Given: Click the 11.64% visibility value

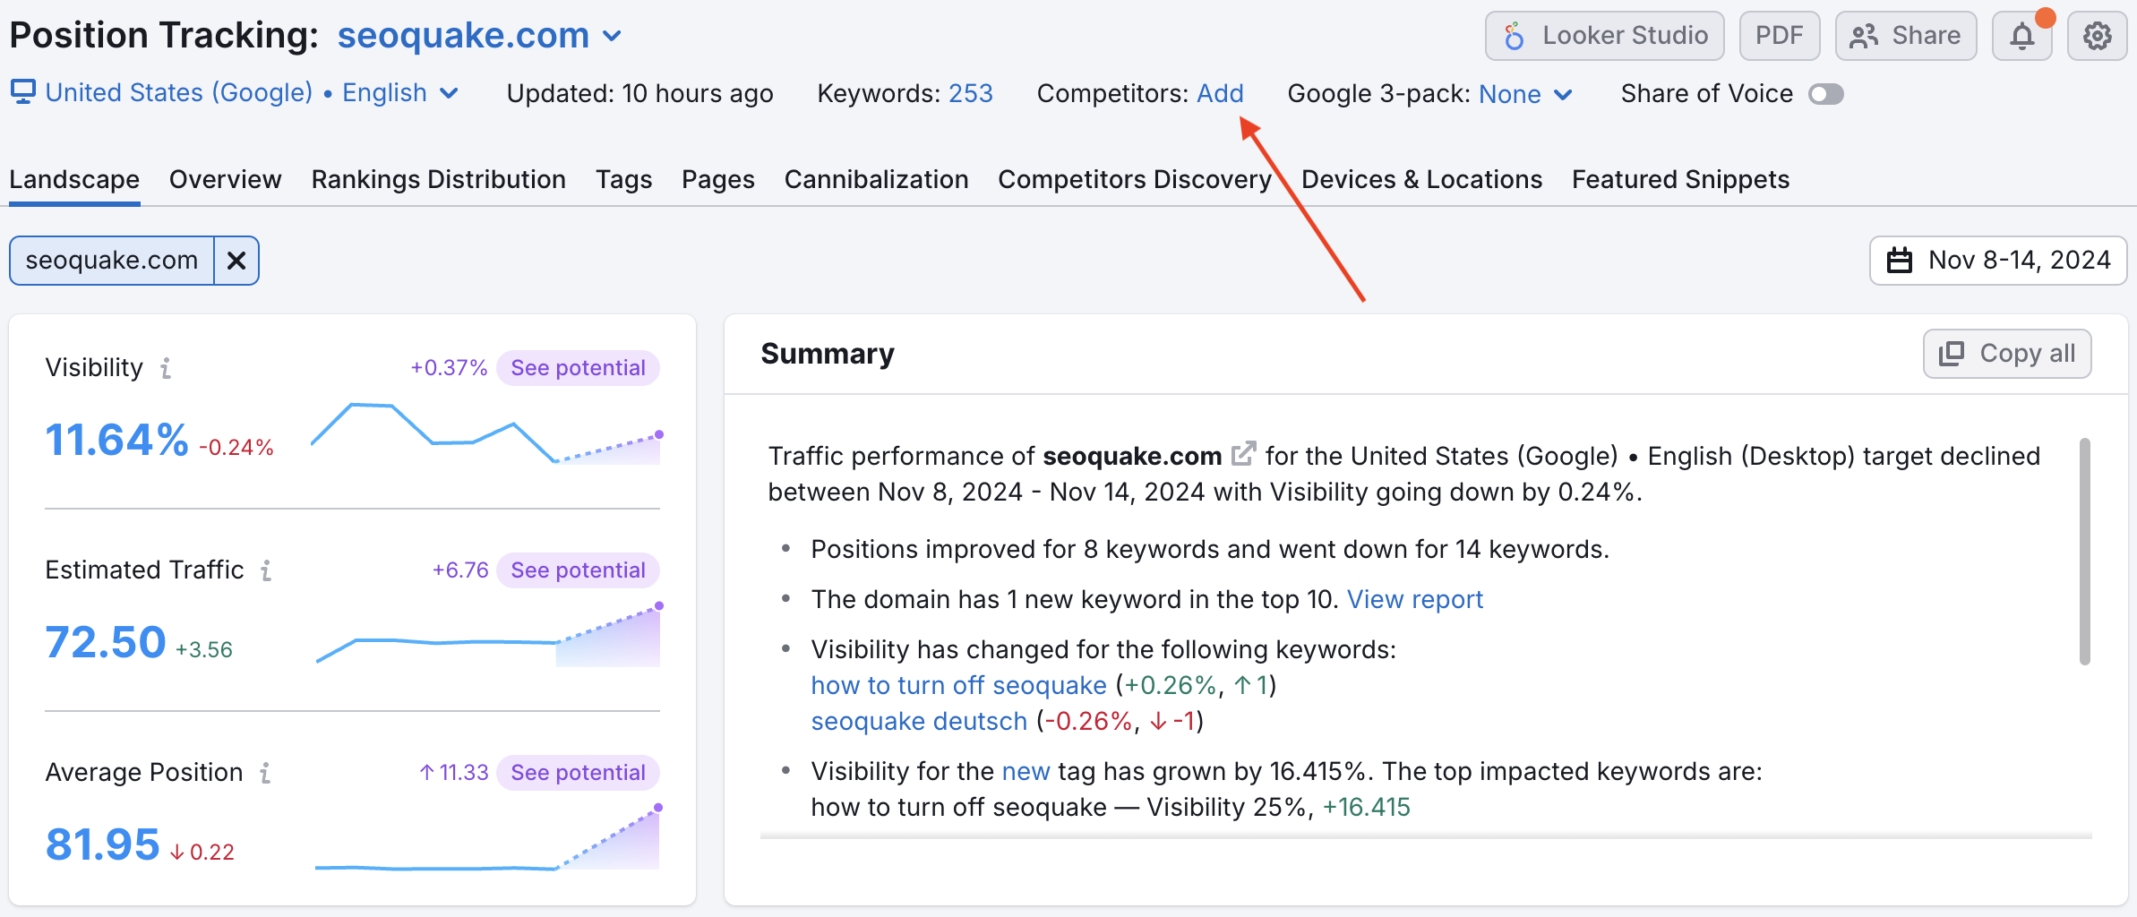Looking at the screenshot, I should [x=117, y=441].
